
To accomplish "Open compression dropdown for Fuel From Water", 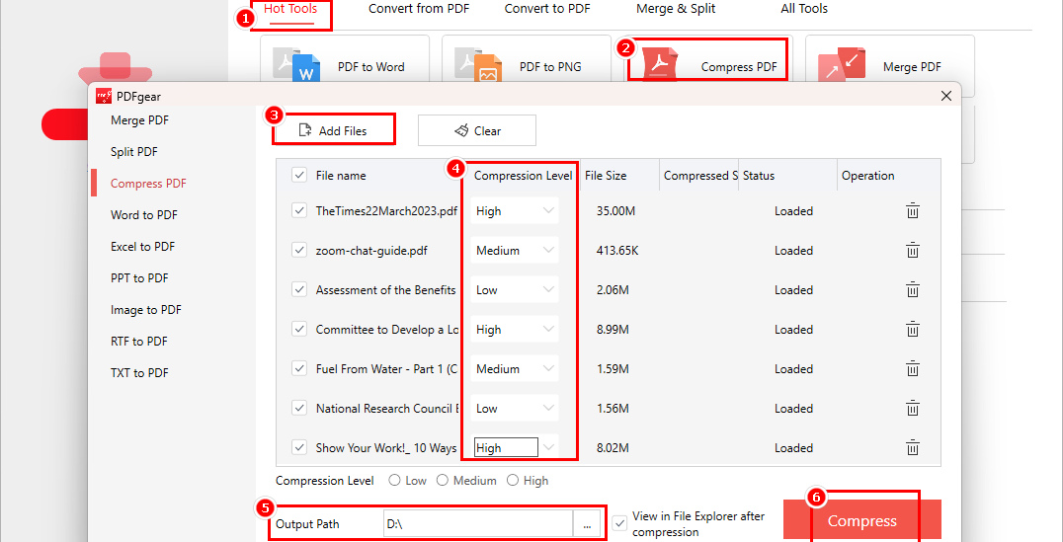I will coord(515,368).
